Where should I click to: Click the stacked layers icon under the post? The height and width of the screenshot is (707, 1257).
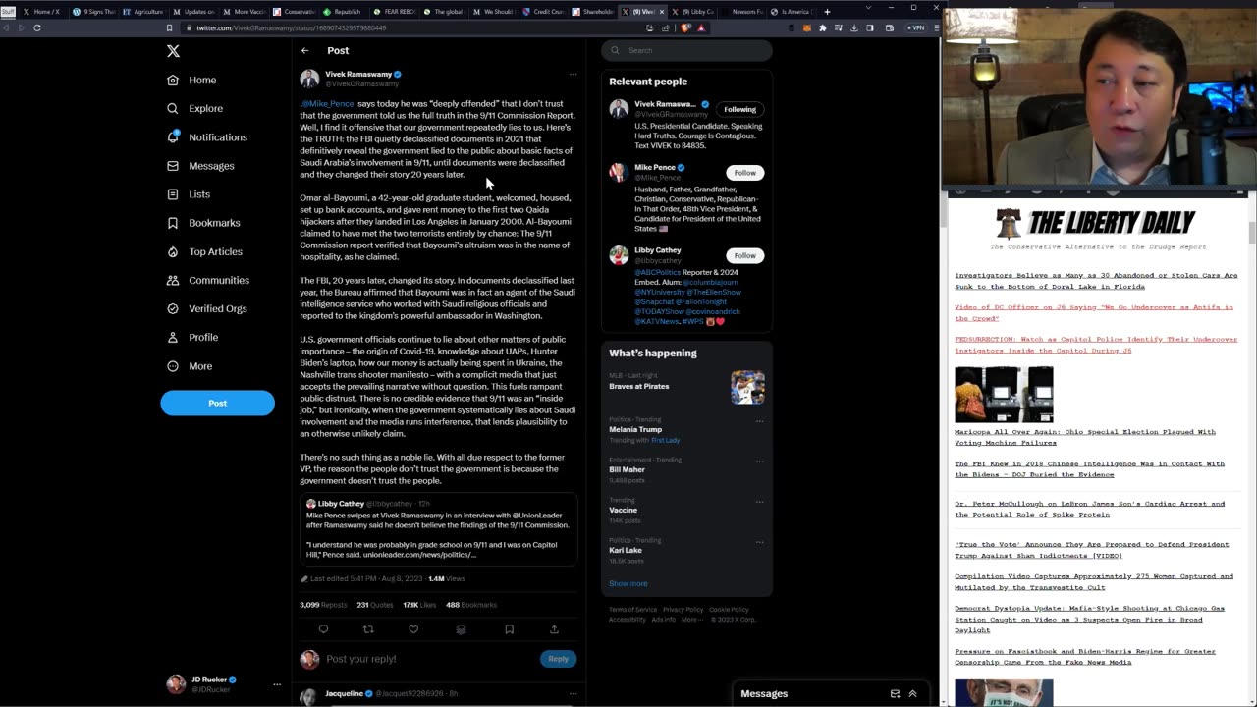pyautogui.click(x=461, y=629)
